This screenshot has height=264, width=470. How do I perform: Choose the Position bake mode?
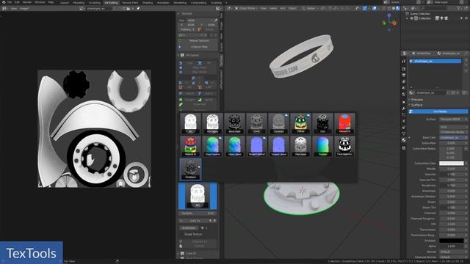322,147
